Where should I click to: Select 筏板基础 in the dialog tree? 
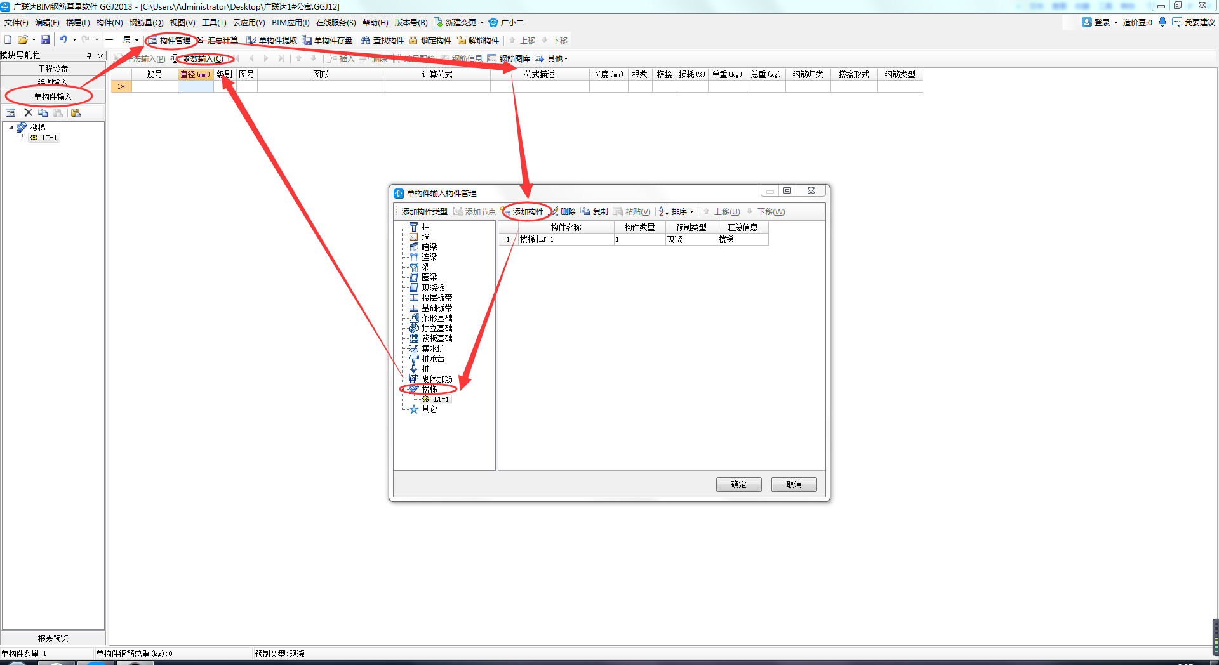(437, 339)
